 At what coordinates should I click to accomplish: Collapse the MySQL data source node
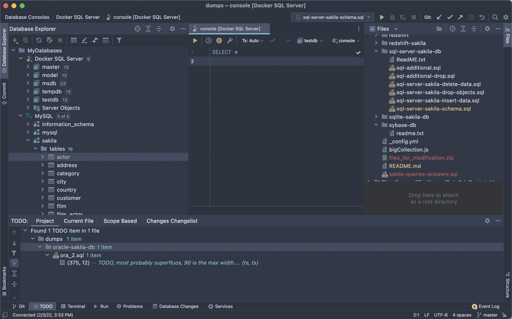point(20,116)
